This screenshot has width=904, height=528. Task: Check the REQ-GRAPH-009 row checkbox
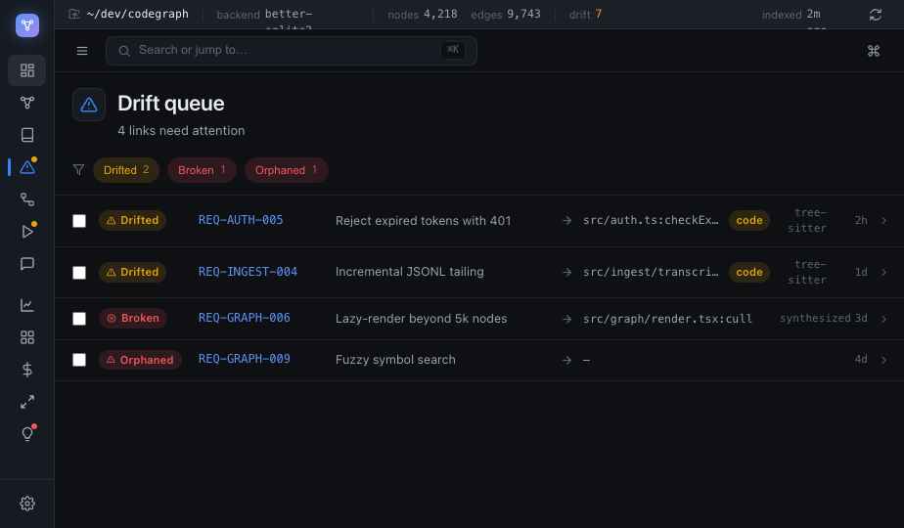click(79, 360)
